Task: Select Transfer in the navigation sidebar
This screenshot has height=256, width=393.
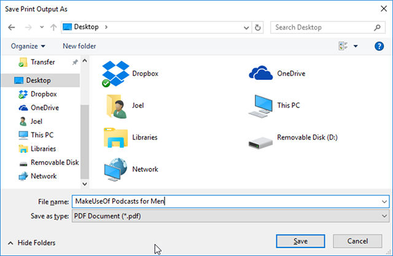Action: click(x=42, y=62)
